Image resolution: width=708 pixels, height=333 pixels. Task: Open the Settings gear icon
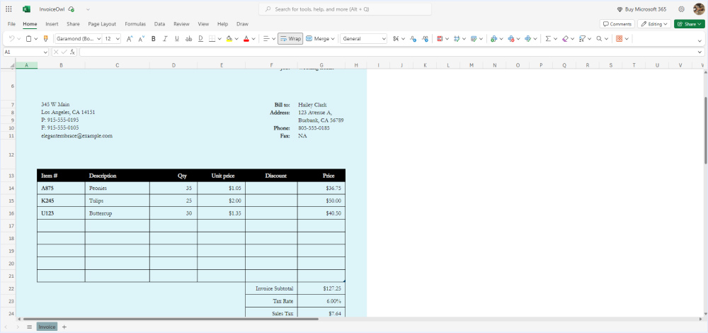(x=681, y=9)
